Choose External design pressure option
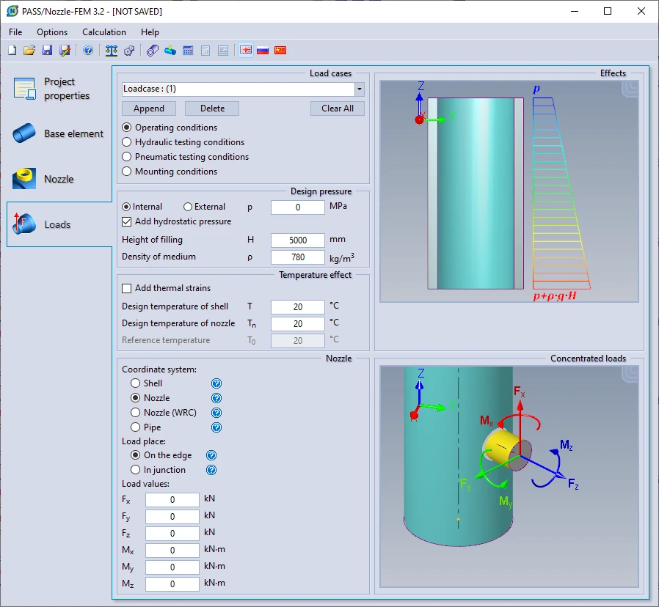Screen dimensions: 659x607 (188, 207)
